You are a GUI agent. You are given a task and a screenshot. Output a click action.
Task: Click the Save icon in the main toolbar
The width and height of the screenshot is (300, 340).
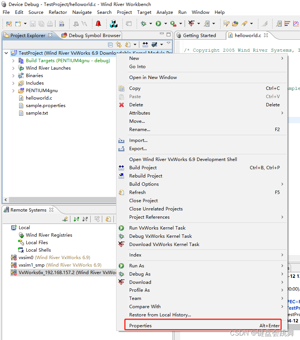pos(32,24)
